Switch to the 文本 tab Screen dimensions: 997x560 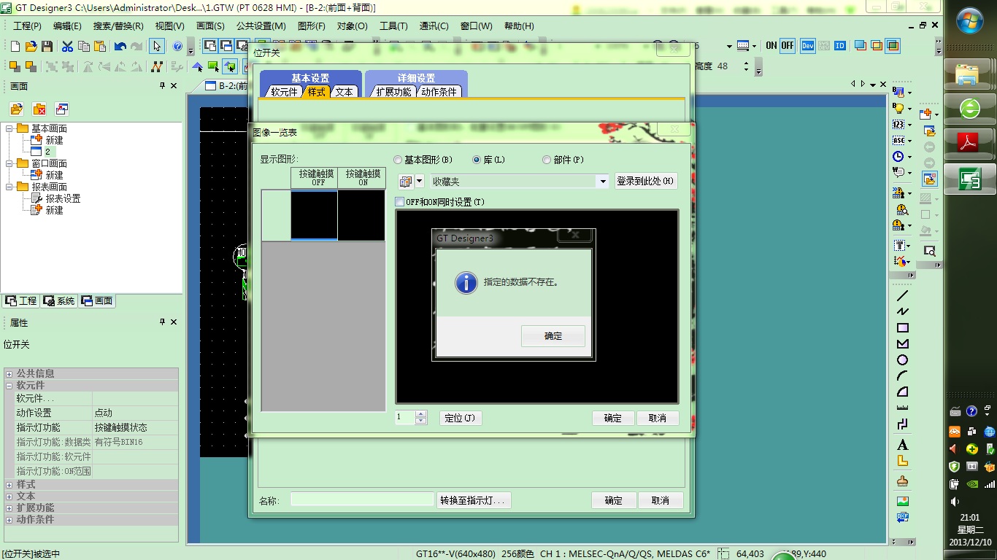point(344,92)
